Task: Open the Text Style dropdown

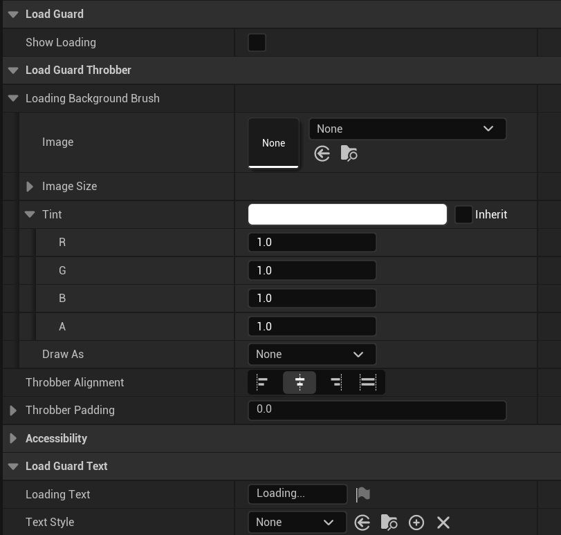Action: click(297, 523)
